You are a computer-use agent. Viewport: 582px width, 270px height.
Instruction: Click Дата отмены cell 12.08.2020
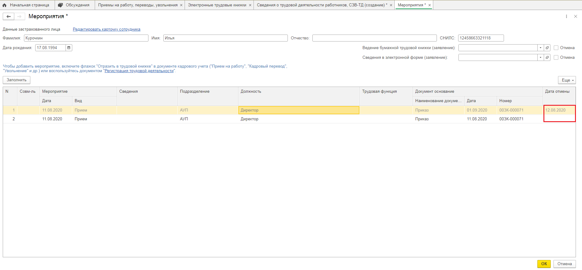click(559, 110)
